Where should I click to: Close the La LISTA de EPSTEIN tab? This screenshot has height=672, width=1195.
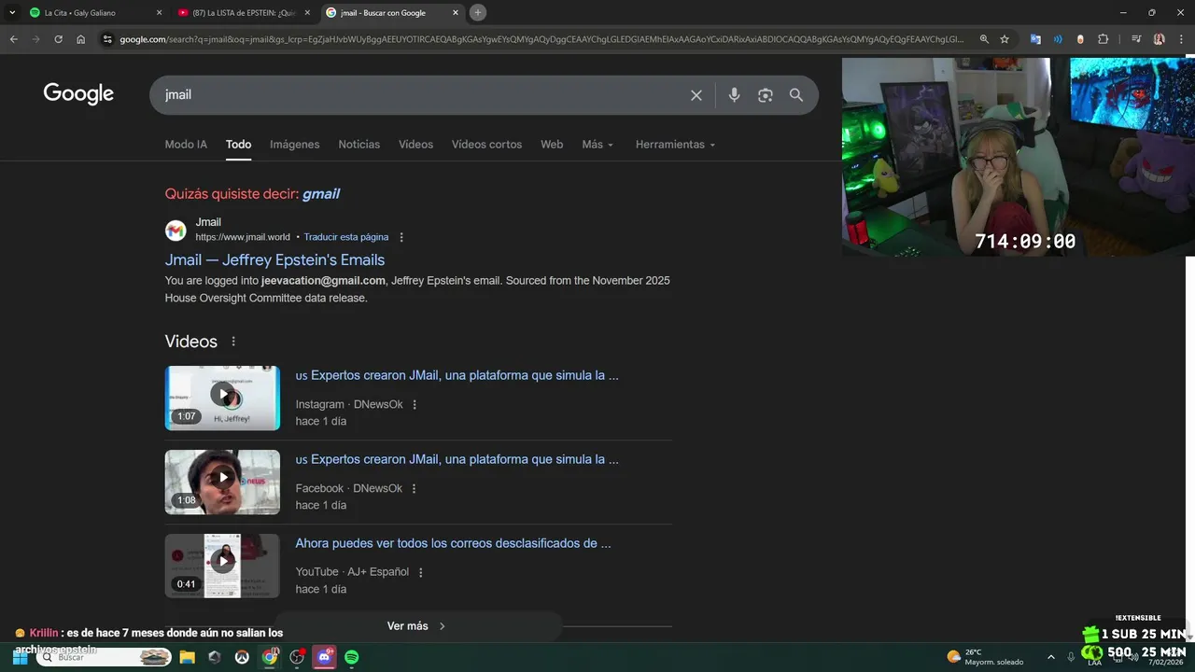(307, 12)
